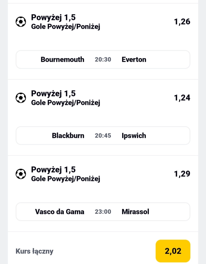Open the Mirassol team name

pyautogui.click(x=135, y=212)
